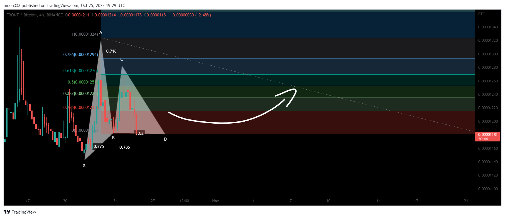Click the 0.00001200 price axis label

coord(488,121)
